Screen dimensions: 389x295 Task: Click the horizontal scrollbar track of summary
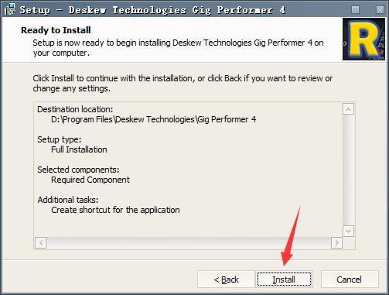[x=189, y=242]
